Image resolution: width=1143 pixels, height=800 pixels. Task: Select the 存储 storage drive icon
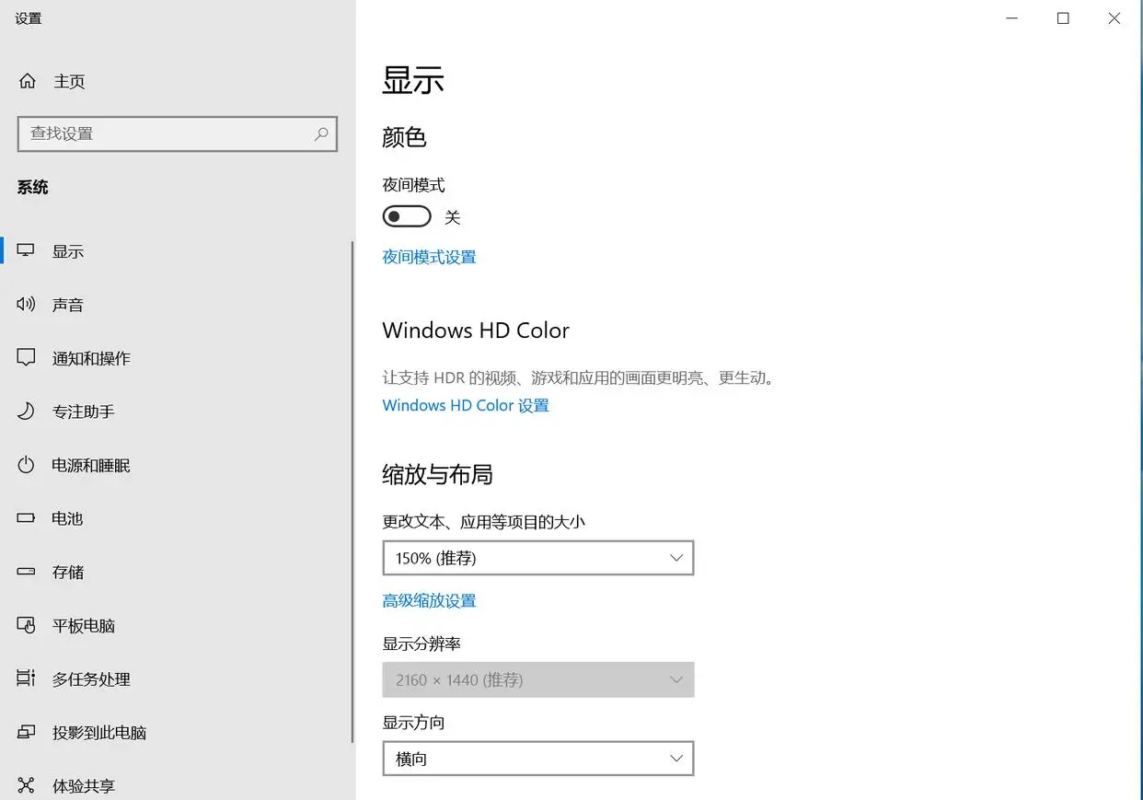pos(26,572)
